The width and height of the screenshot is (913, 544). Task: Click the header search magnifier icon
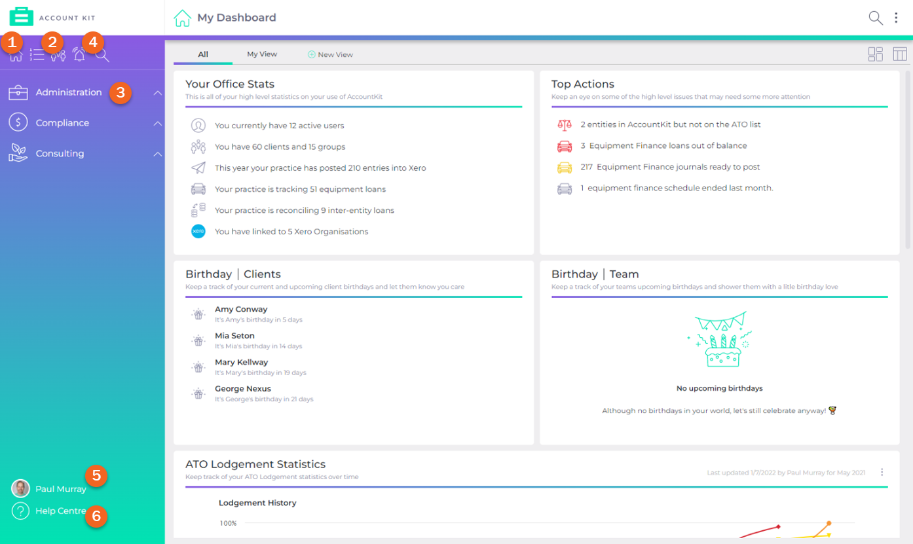tap(876, 18)
